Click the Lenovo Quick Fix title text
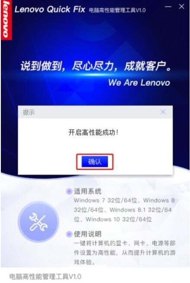The height and width of the screenshot is (283, 190). [50, 10]
